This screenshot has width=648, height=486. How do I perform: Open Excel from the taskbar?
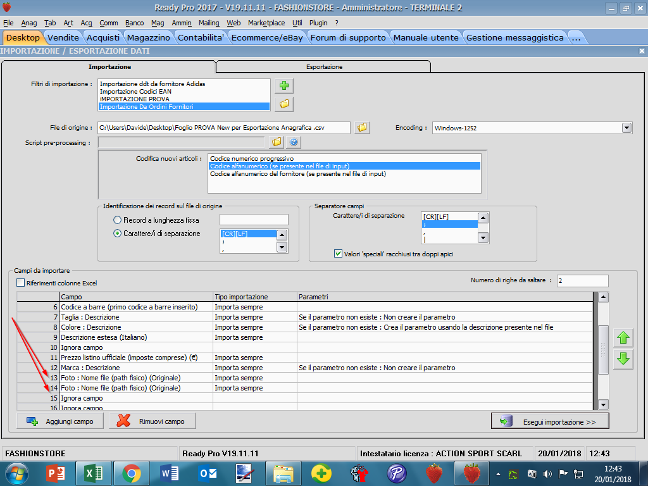[94, 473]
